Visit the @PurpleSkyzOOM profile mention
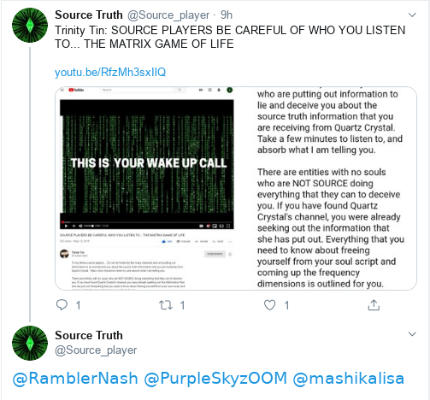Screen dimensions: 430x400 (215, 379)
